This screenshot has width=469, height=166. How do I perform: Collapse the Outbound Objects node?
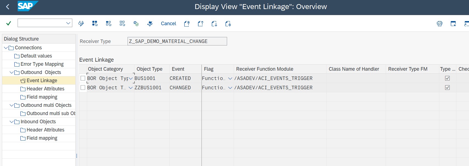(12, 72)
